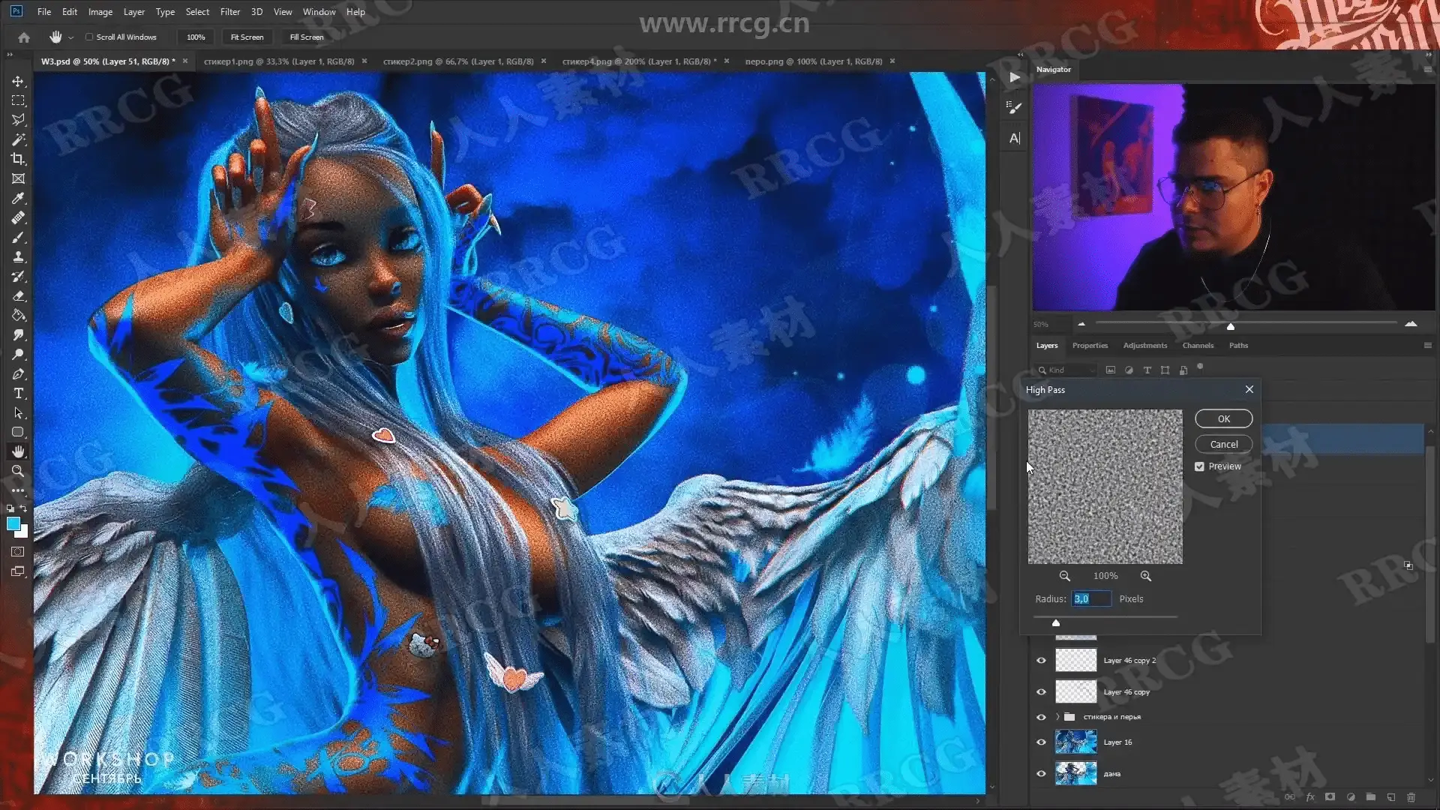
Task: Switch to the Channels tab
Action: pyautogui.click(x=1197, y=346)
